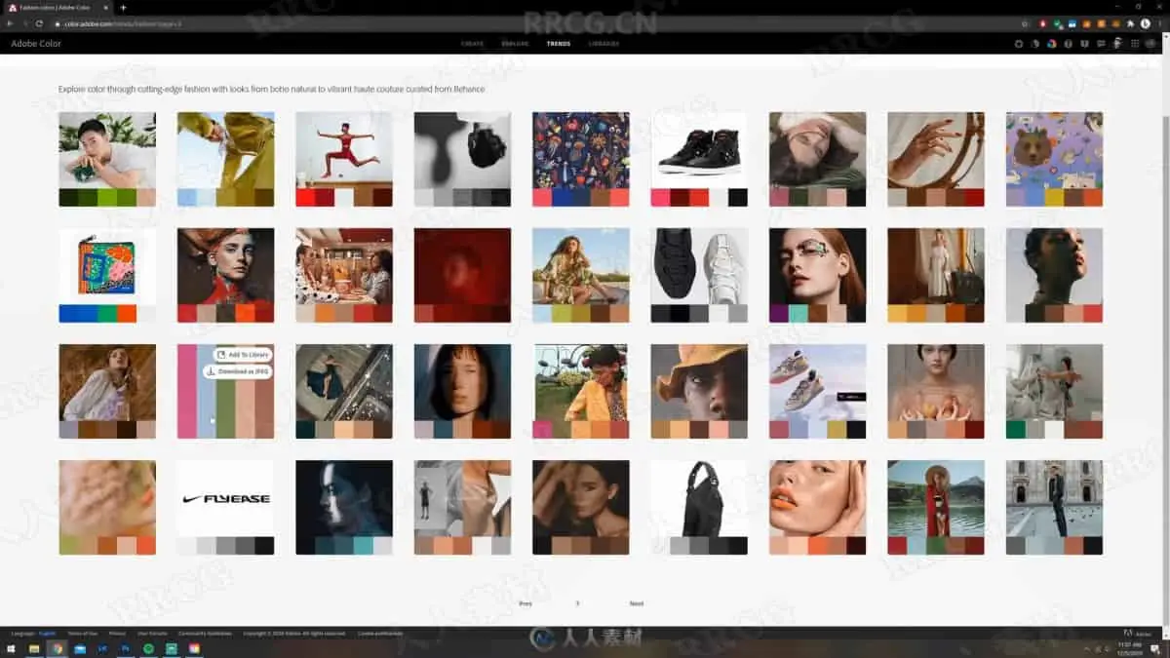Open the blue extension icon in Chrome toolbar
The image size is (1170, 658).
(1072, 23)
